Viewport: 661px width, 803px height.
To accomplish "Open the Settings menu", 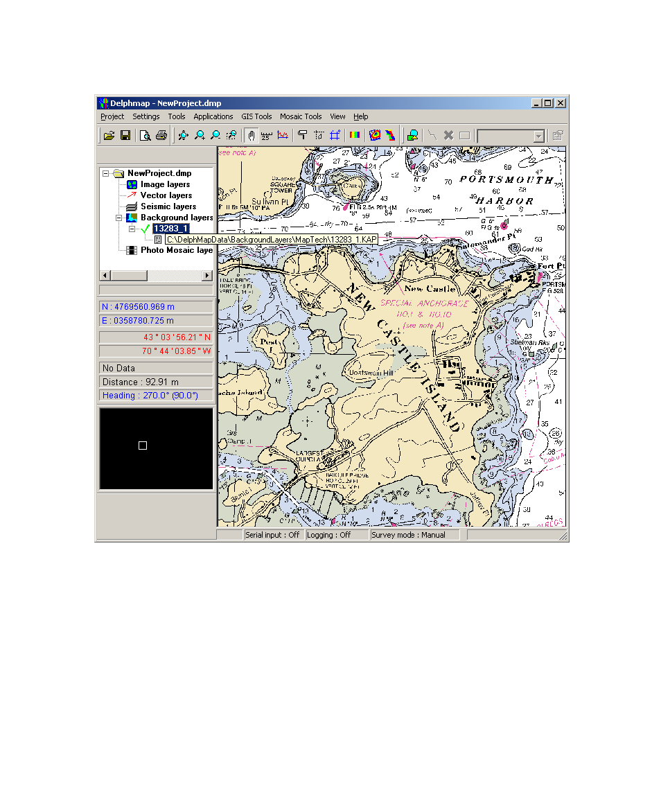I will [x=146, y=117].
